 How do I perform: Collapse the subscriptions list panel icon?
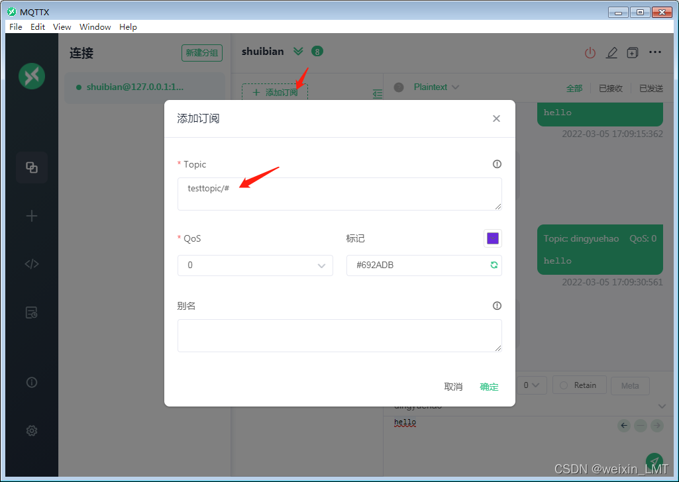coord(378,93)
